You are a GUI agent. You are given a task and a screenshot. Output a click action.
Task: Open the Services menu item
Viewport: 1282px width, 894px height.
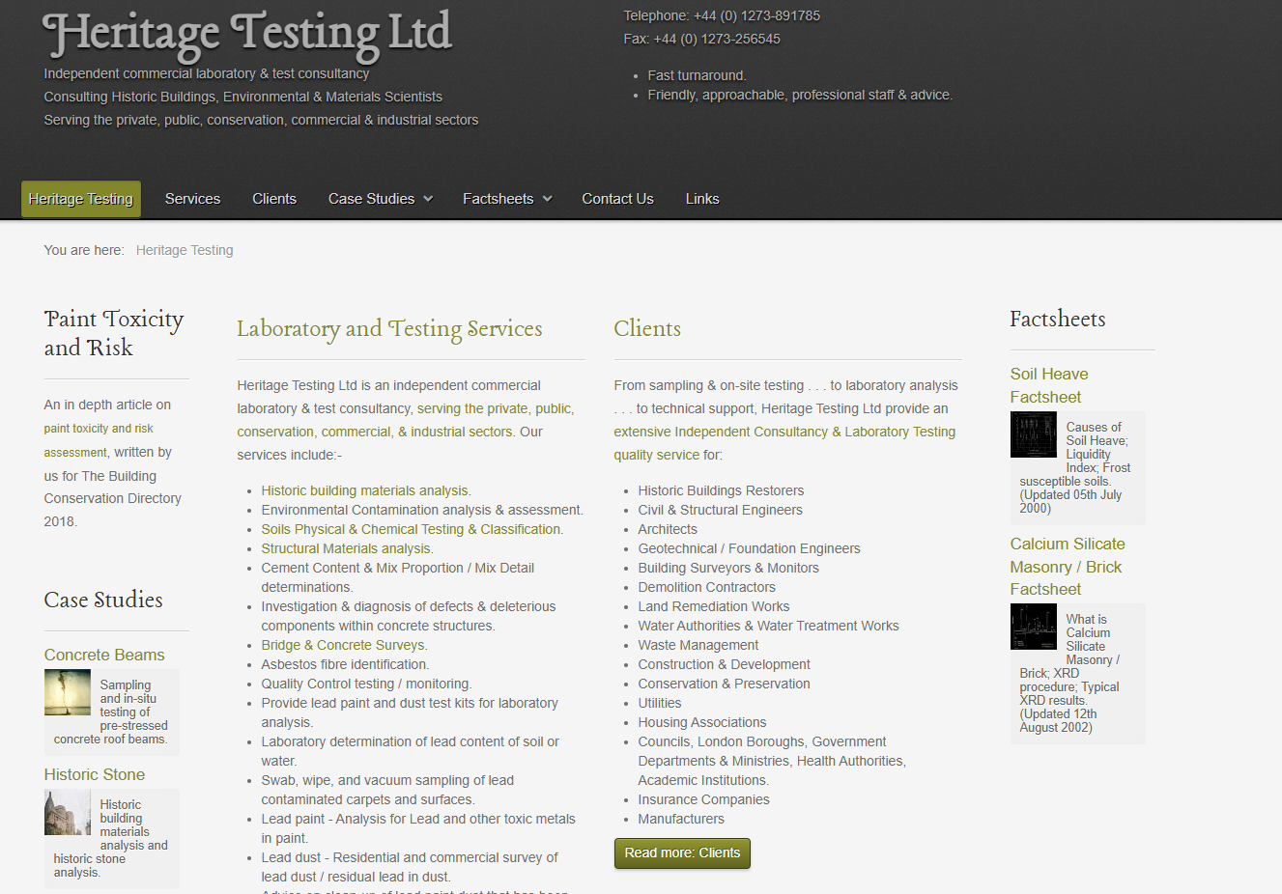192,199
